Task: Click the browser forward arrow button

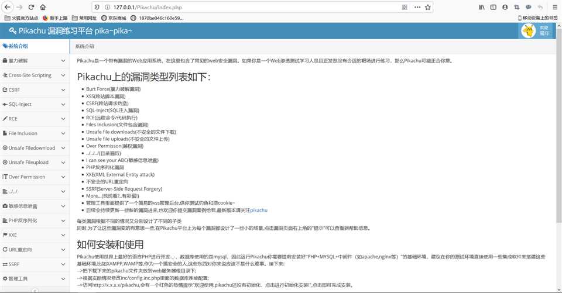Action: point(19,7)
